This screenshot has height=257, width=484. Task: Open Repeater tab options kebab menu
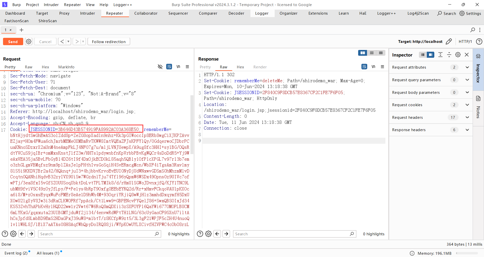coord(480,30)
